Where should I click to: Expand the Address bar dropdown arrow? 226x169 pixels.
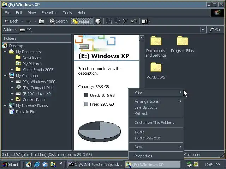click(203, 30)
